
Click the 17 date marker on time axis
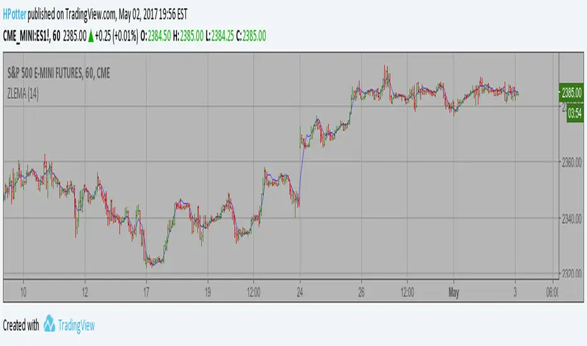click(x=146, y=292)
